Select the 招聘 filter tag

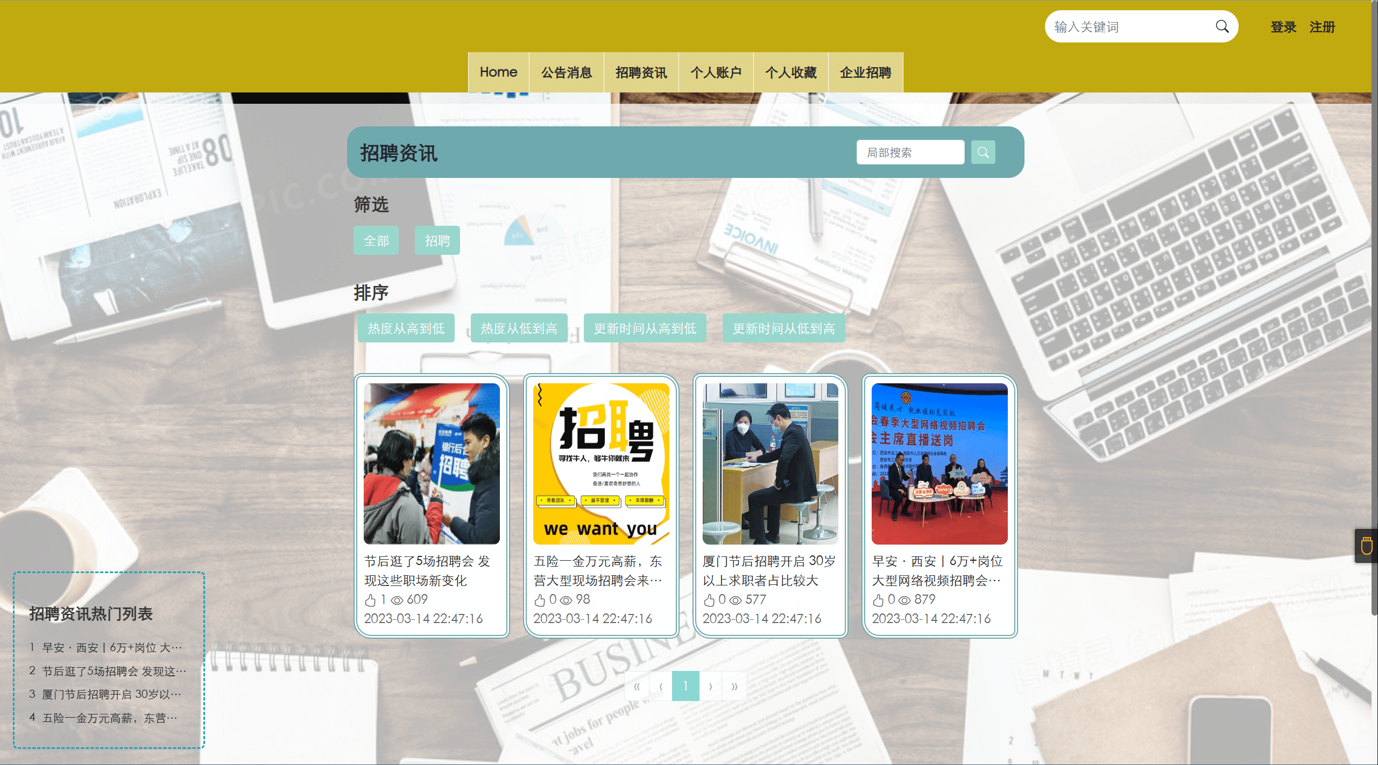pos(437,241)
